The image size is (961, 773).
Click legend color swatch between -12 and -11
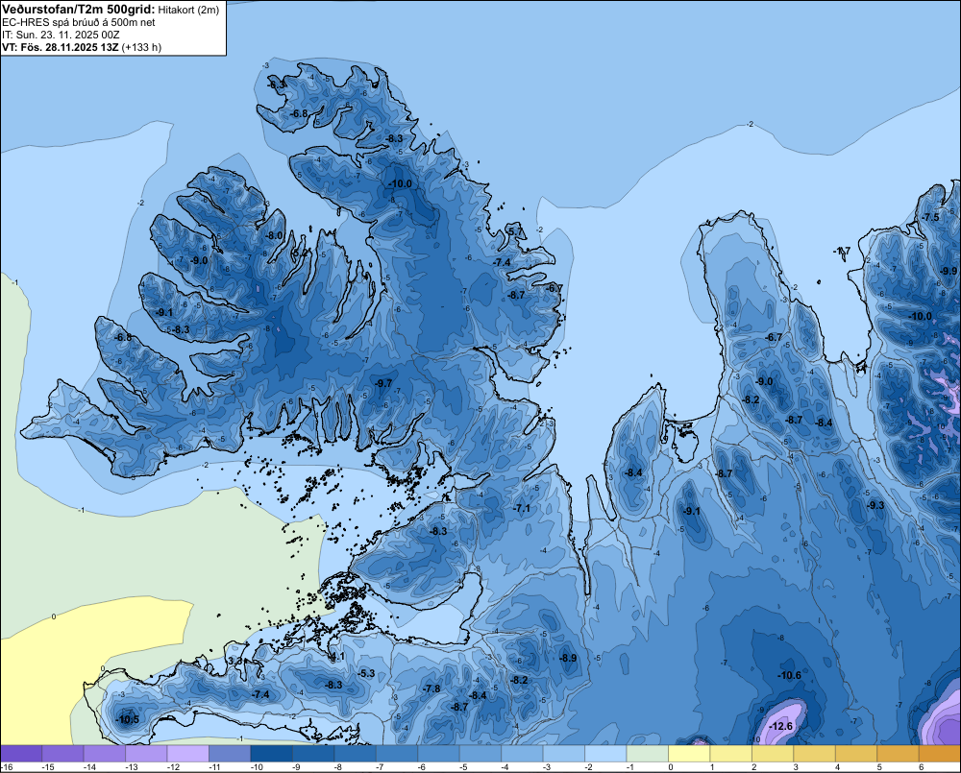tap(188, 754)
